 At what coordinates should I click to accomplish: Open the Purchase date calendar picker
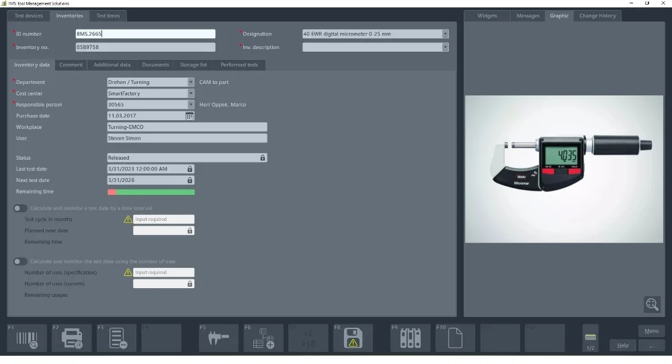(190, 116)
